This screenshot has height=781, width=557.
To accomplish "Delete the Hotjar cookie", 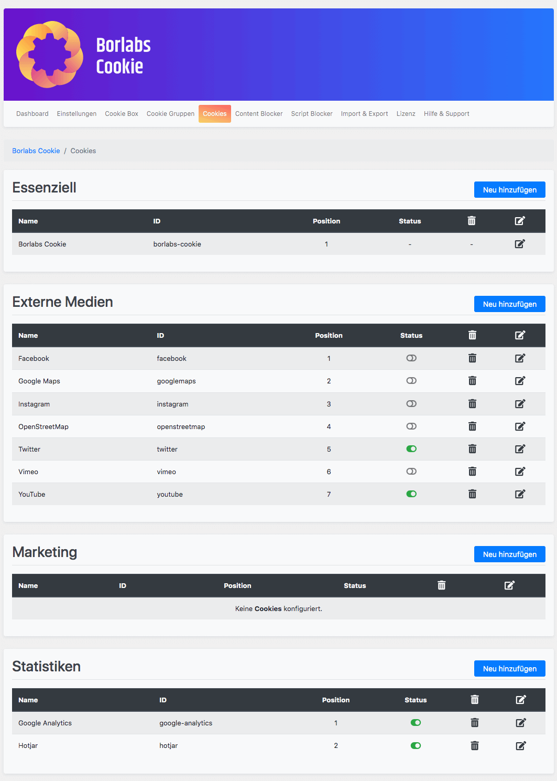I will tap(475, 746).
